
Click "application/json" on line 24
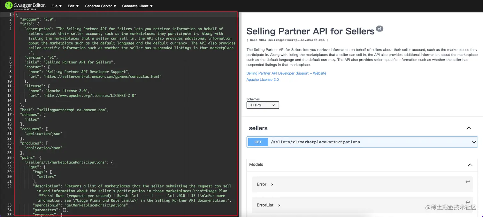coord(43,148)
